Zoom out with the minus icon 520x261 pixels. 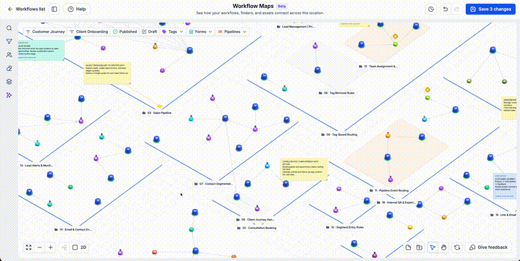click(x=40, y=247)
